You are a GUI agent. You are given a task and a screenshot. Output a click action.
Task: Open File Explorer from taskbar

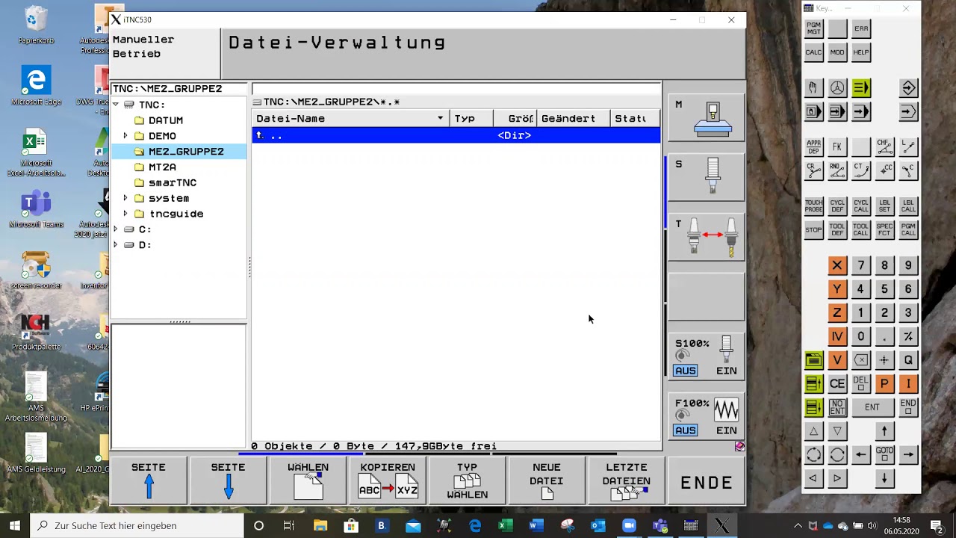point(320,525)
